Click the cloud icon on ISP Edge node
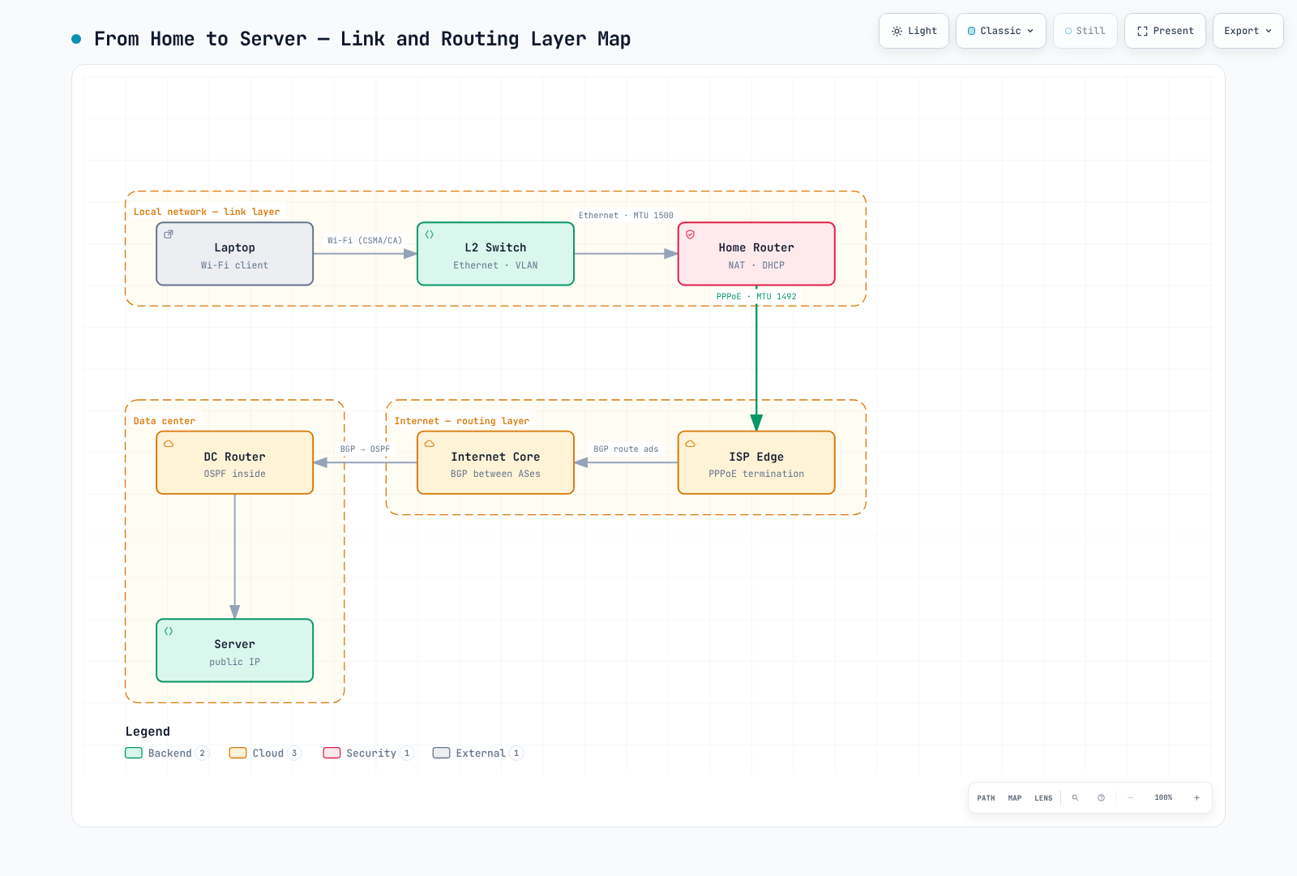This screenshot has height=876, width=1297. point(691,444)
